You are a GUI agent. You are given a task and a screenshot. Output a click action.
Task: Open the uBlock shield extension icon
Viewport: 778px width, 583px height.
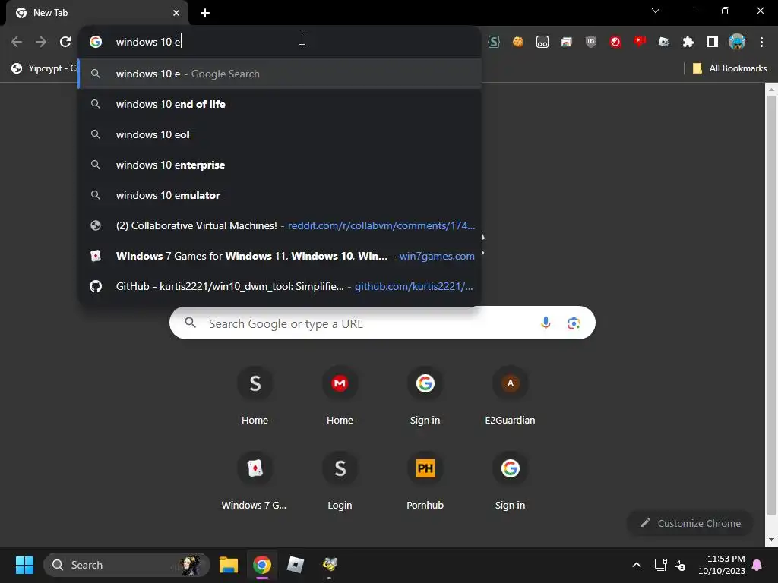[x=590, y=42]
